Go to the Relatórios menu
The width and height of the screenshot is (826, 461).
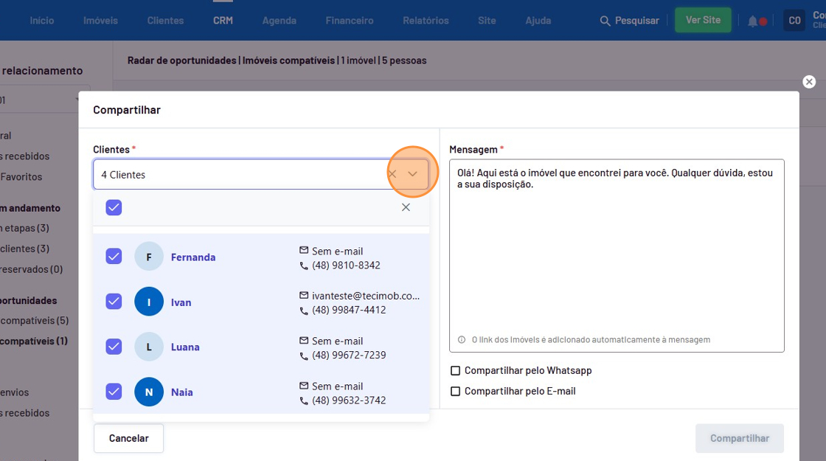426,21
